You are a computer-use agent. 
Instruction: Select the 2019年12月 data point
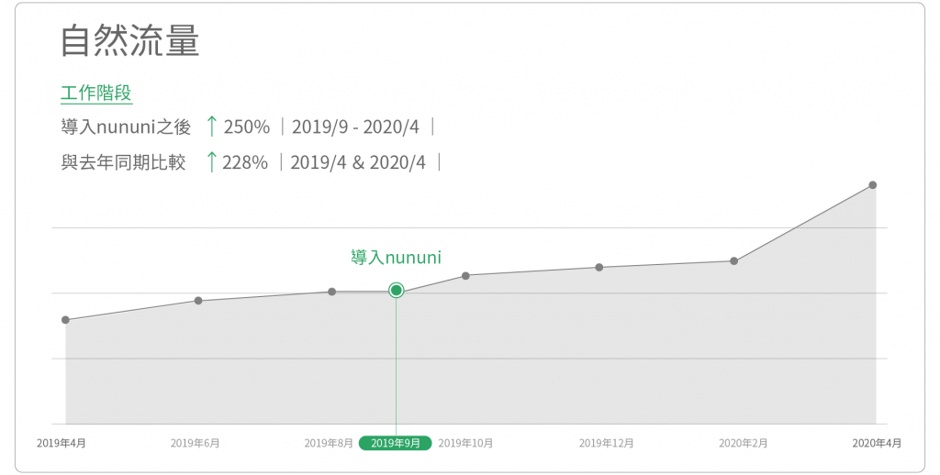tap(599, 268)
